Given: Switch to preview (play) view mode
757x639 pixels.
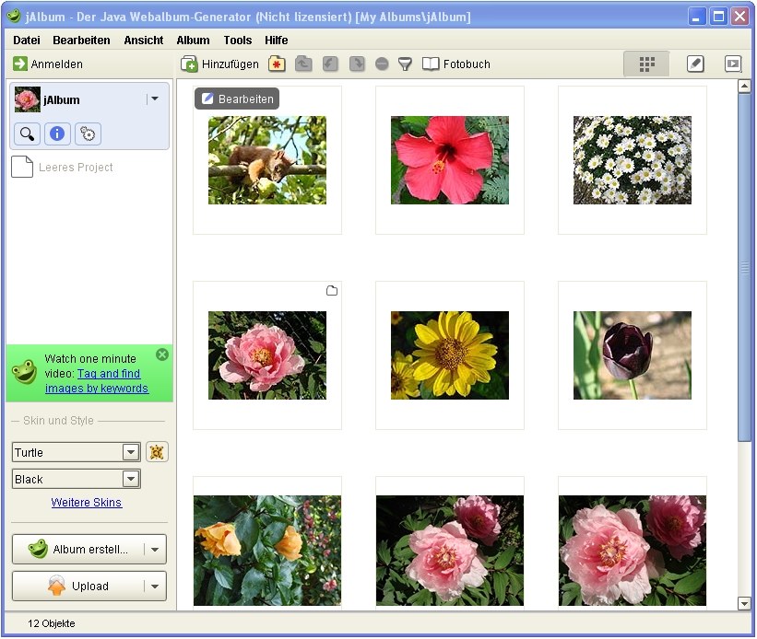Looking at the screenshot, I should 732,64.
